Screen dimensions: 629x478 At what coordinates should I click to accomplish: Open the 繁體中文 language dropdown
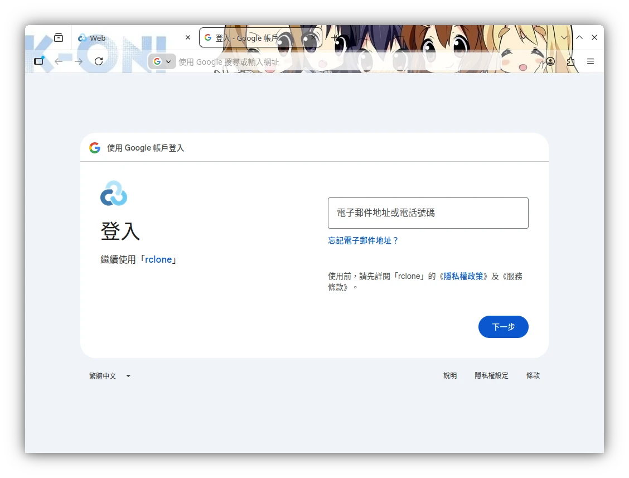pyautogui.click(x=110, y=376)
